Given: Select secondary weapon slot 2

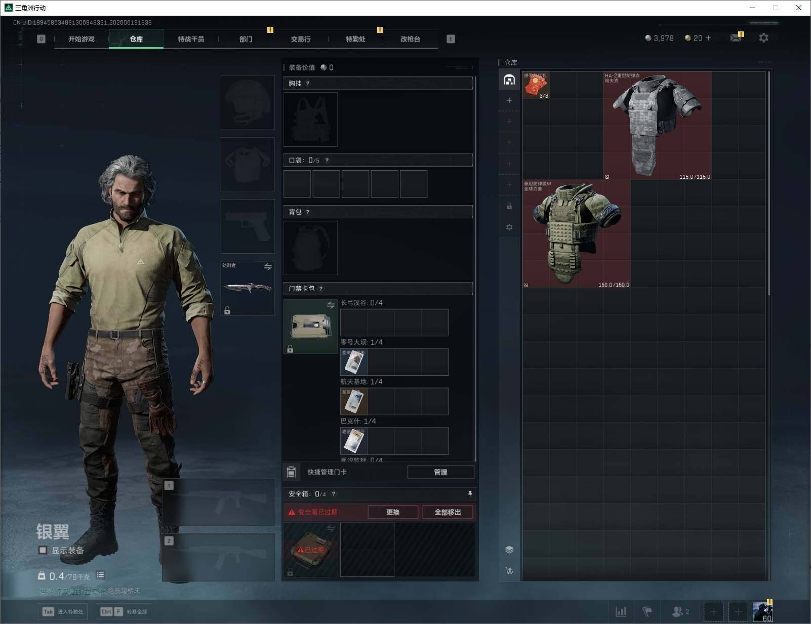Looking at the screenshot, I should (219, 558).
